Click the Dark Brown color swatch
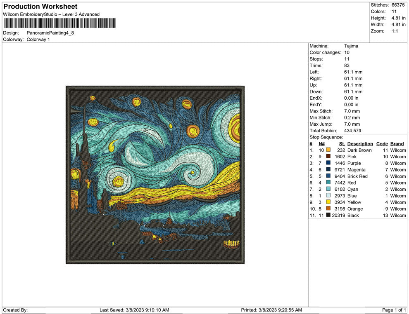Screen dimensions: 409x314 tap(328, 150)
